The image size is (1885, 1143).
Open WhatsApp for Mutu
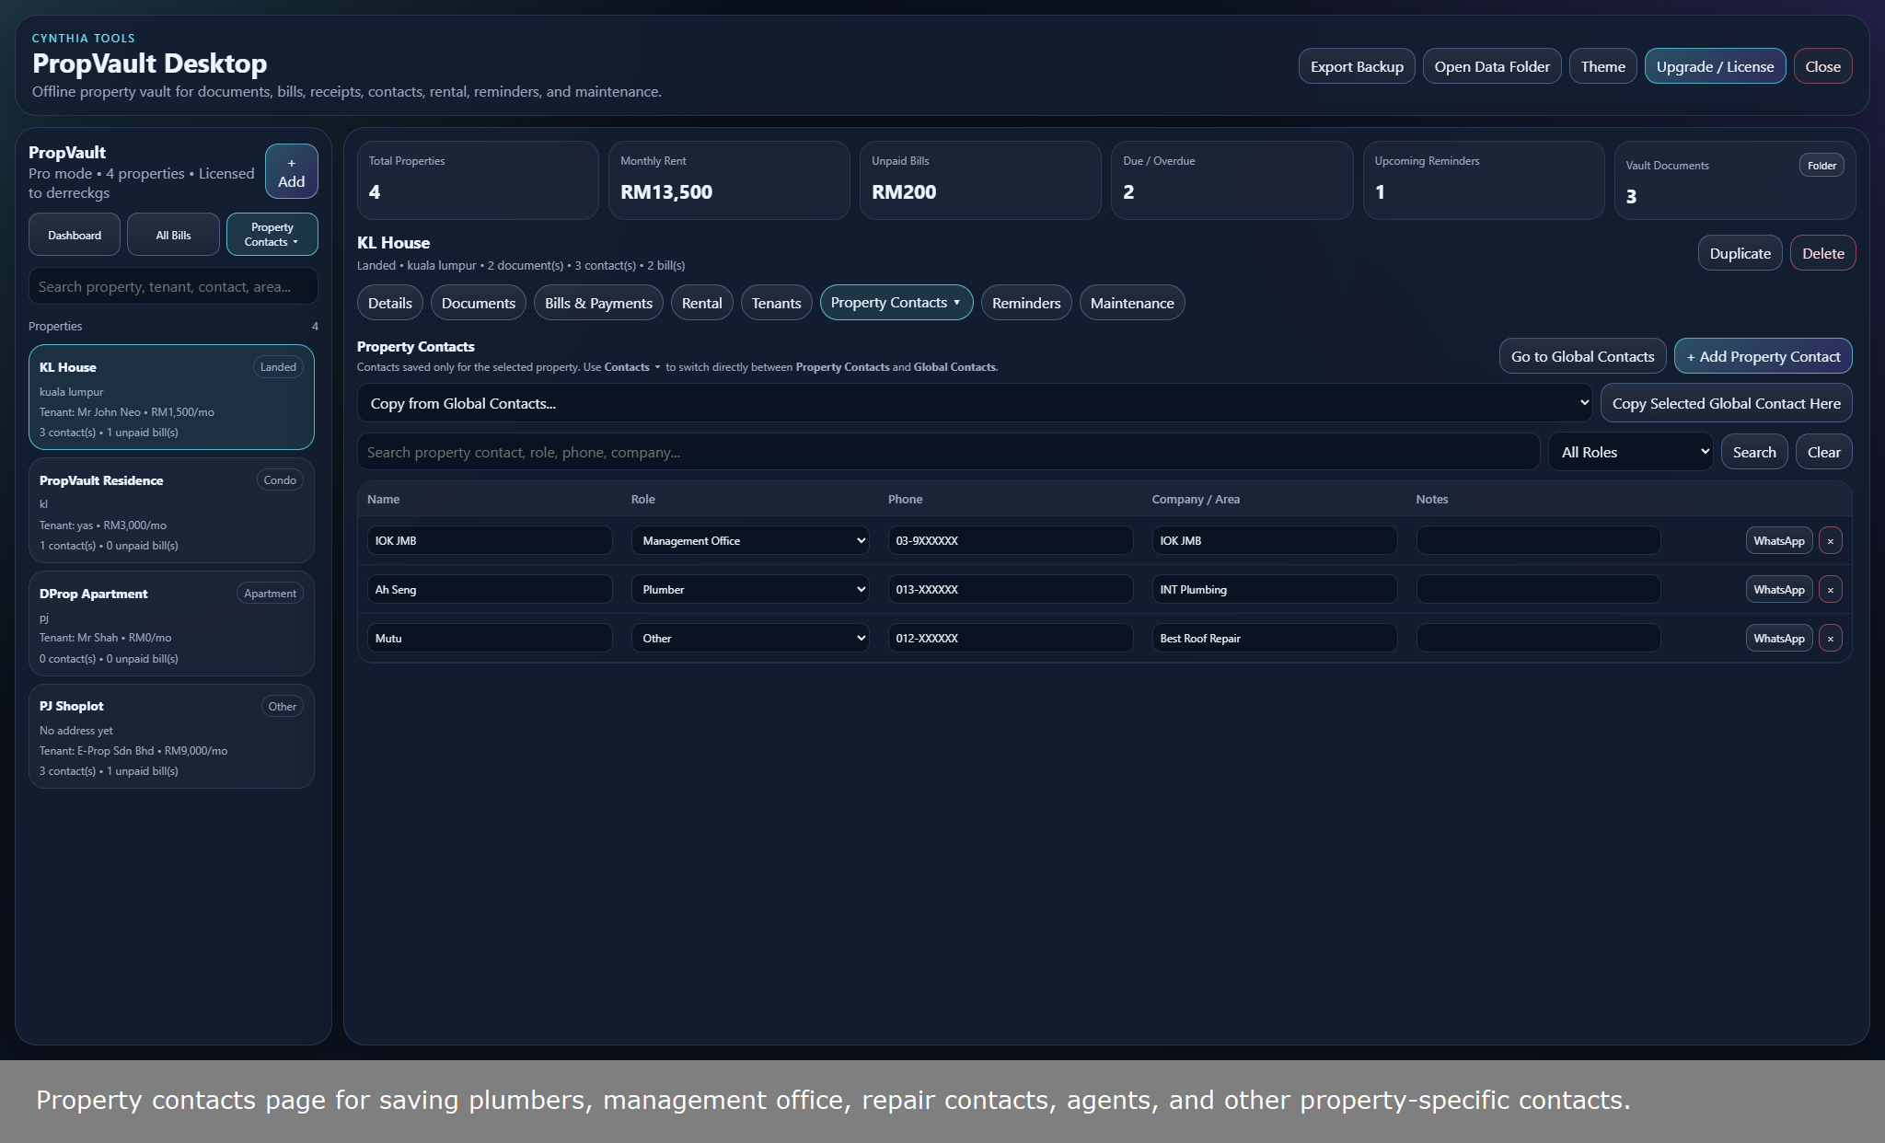[x=1778, y=639]
